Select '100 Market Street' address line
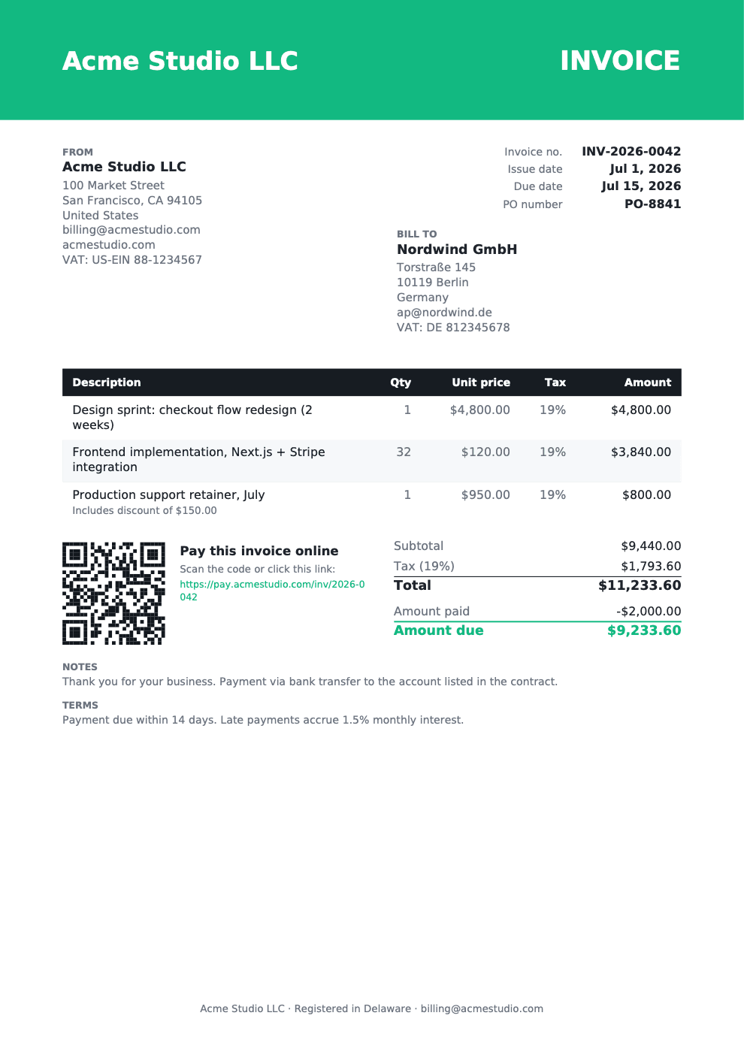 (113, 186)
